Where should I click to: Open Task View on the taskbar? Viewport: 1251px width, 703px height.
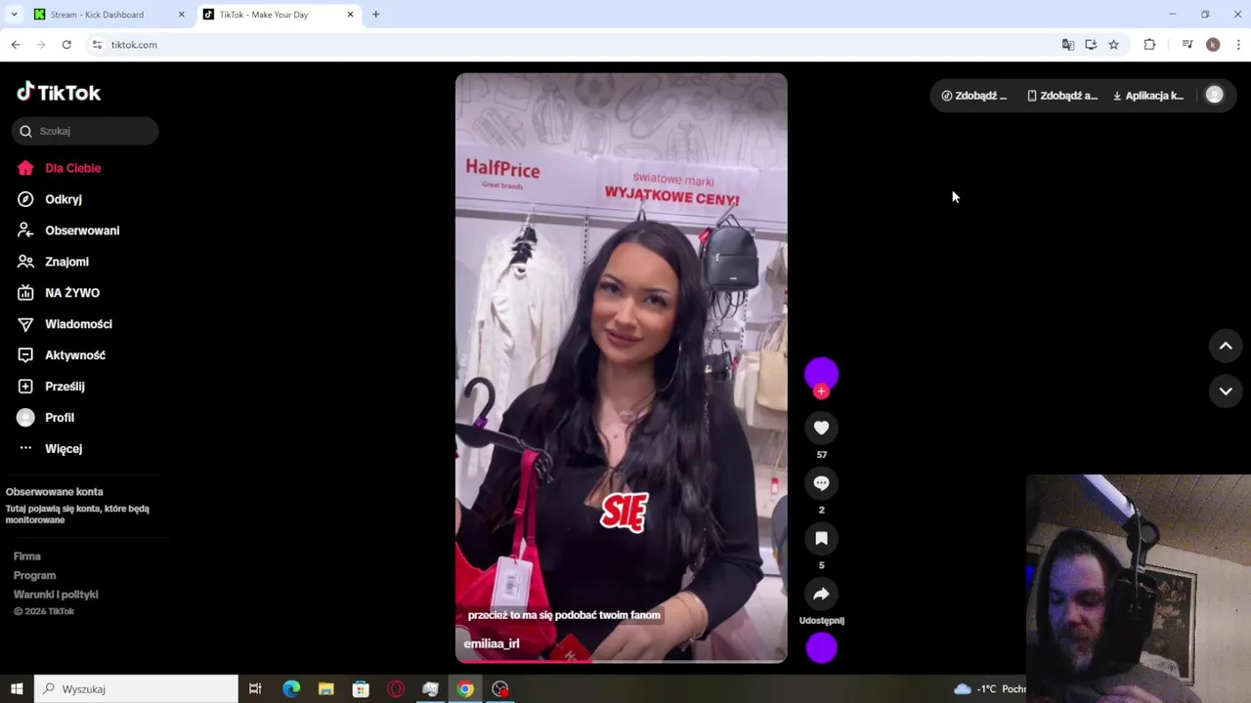(x=255, y=689)
